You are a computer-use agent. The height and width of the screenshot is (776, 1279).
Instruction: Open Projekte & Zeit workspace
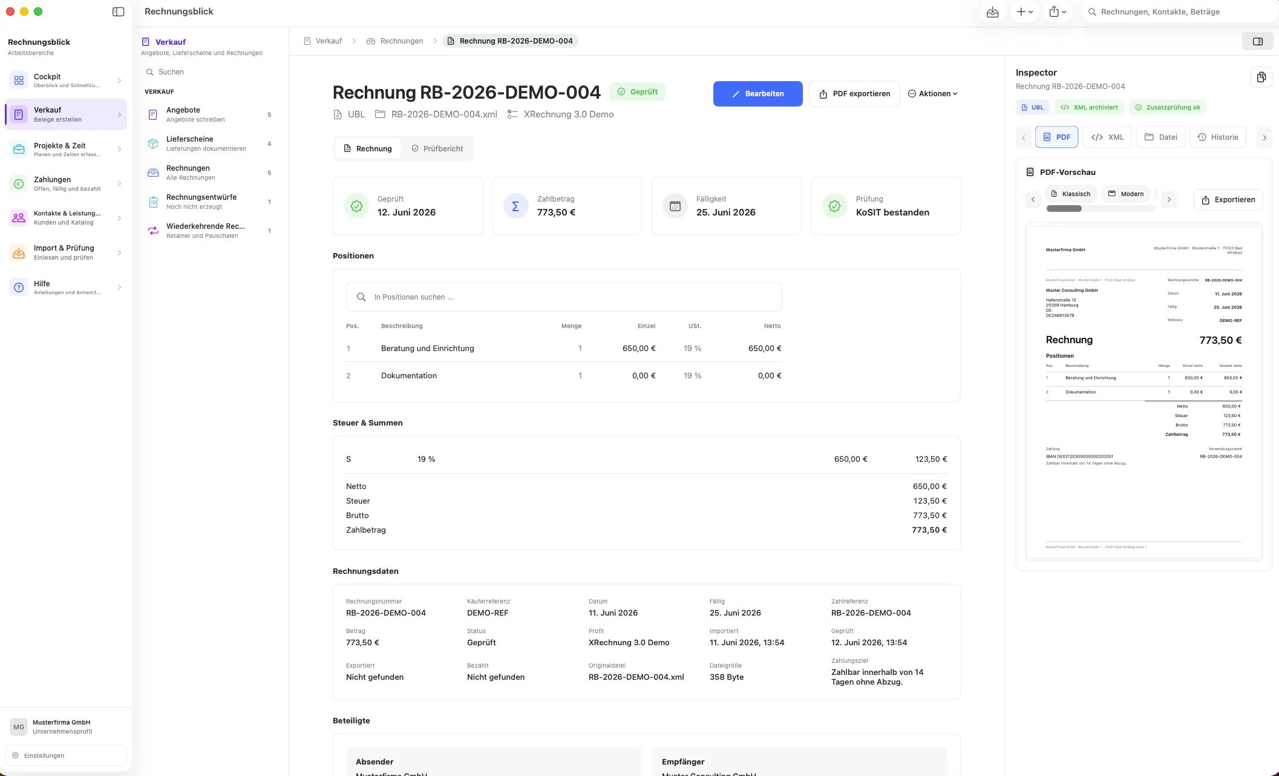tap(65, 149)
